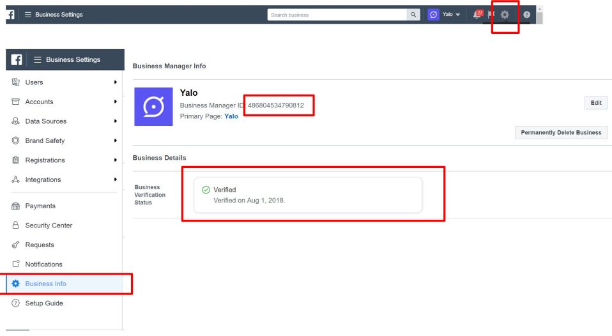612x336 pixels.
Task: Click the Business Manager Info heading
Action: (169, 66)
